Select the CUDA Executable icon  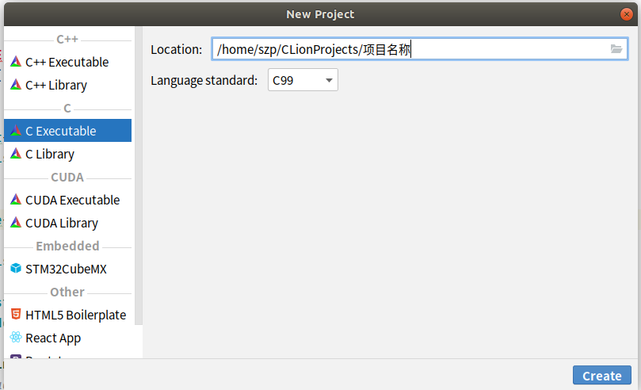pyautogui.click(x=16, y=200)
